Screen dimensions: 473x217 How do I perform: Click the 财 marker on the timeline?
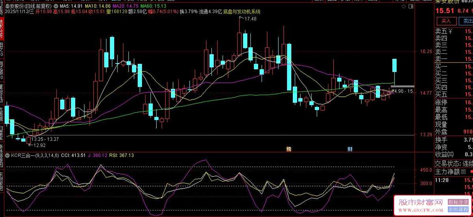(350, 149)
